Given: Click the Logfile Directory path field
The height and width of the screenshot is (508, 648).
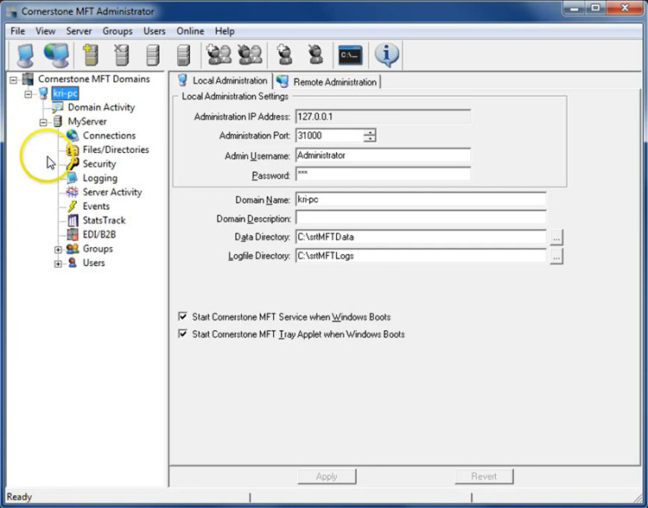Looking at the screenshot, I should tap(421, 256).
